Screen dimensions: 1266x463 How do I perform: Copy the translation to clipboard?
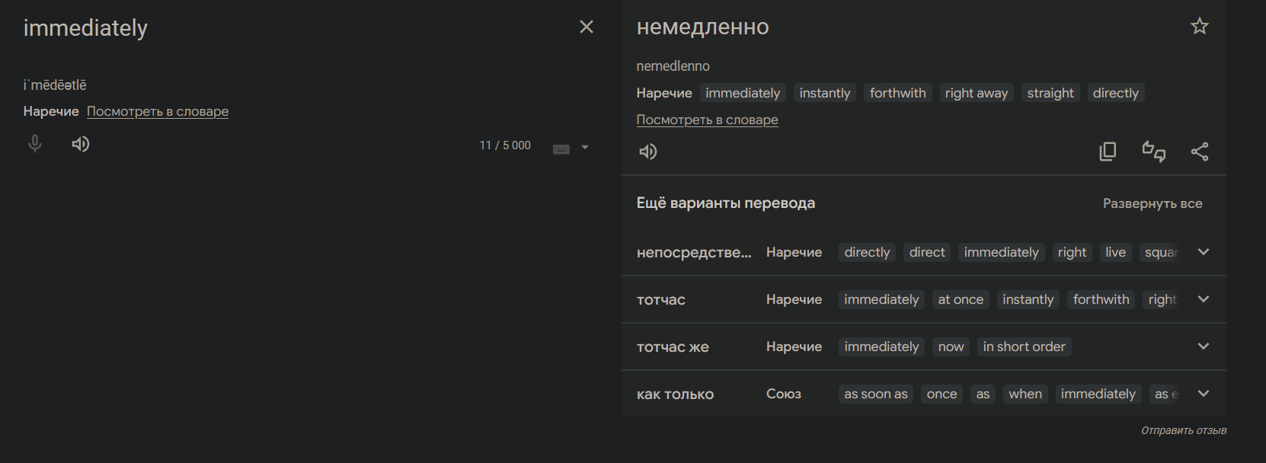(x=1108, y=152)
